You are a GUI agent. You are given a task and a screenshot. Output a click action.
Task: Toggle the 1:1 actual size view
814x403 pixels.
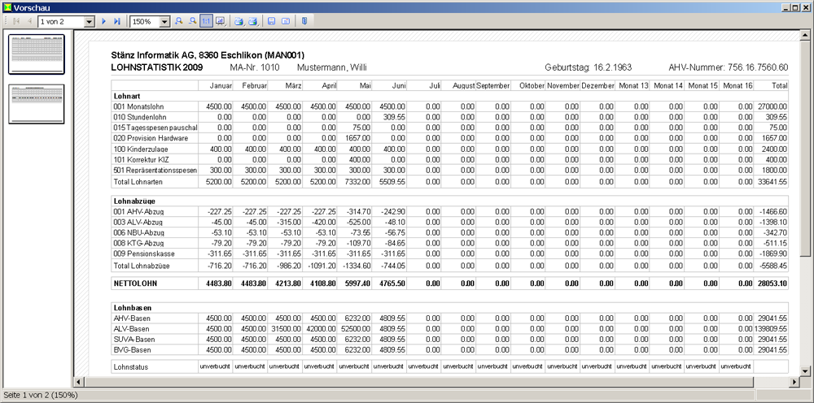click(206, 21)
